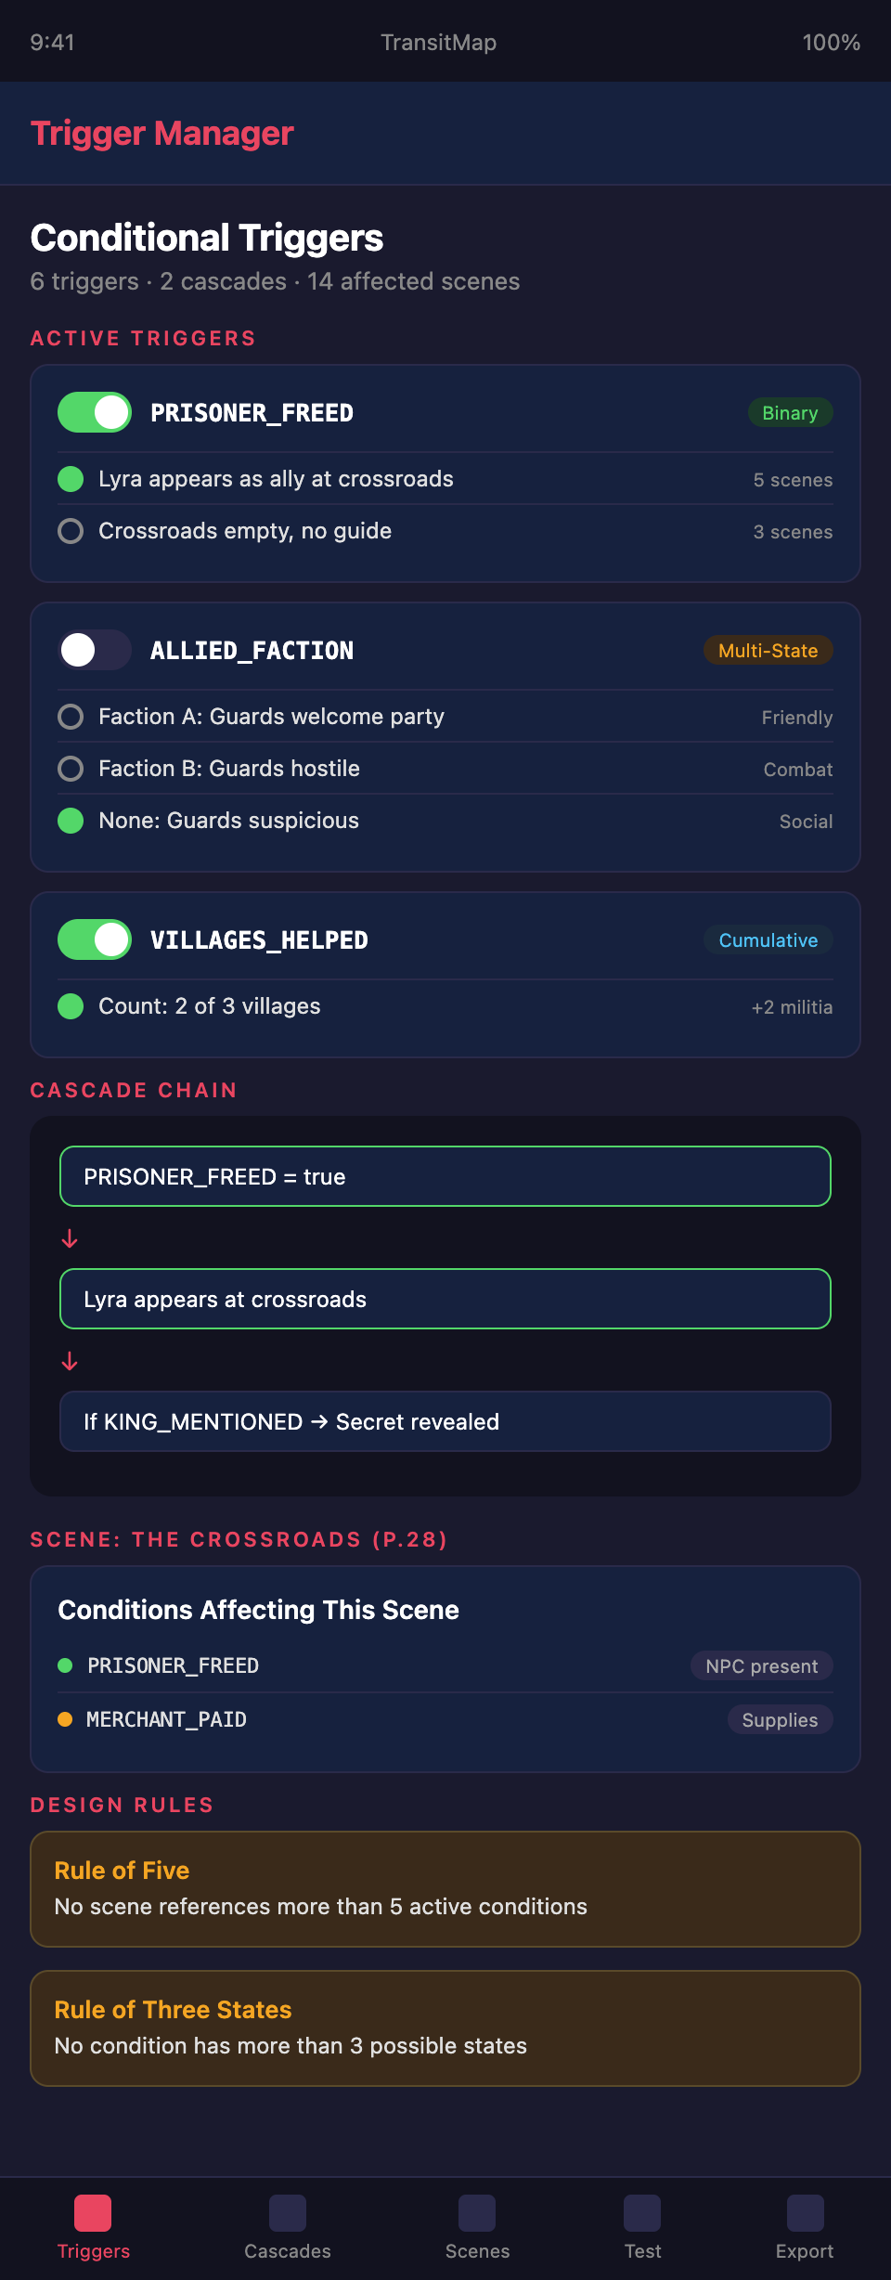The image size is (891, 2280).
Task: Click the Multi-State type badge
Action: coord(768,651)
